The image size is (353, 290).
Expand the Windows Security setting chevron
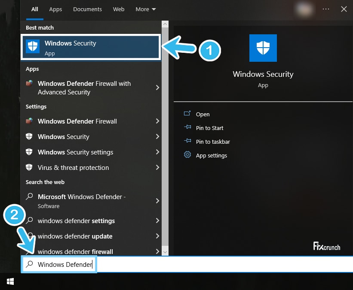158,136
